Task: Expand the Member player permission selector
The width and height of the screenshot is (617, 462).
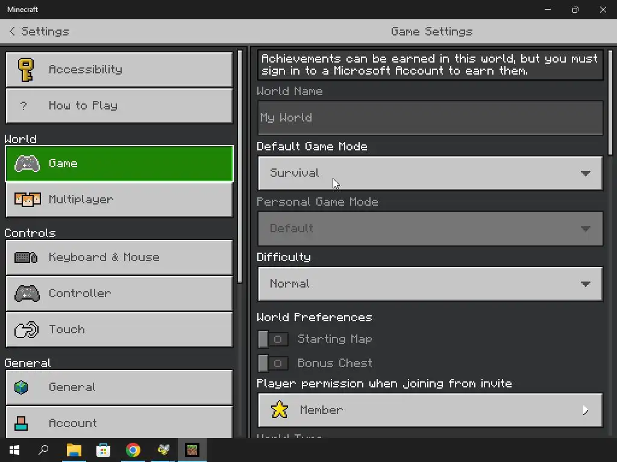Action: point(430,410)
